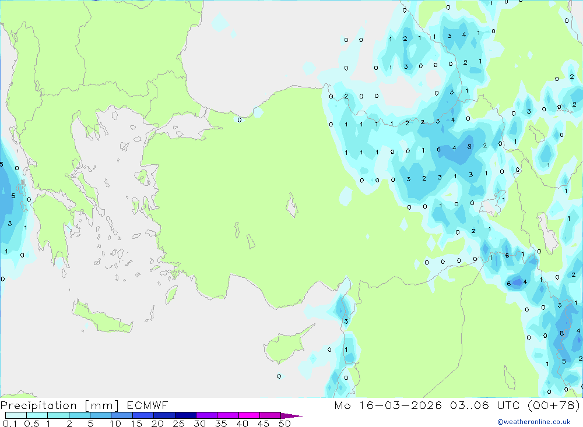Image resolution: width=583 pixels, height=427 pixels.
Task: Click the legend value label '0.1'
Action: coord(10,424)
